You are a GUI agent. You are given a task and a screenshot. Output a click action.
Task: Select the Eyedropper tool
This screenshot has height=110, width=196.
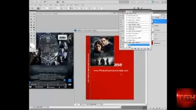point(34,20)
